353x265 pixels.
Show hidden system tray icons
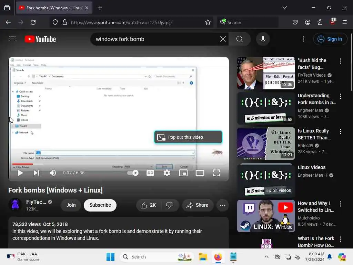pyautogui.click(x=266, y=257)
